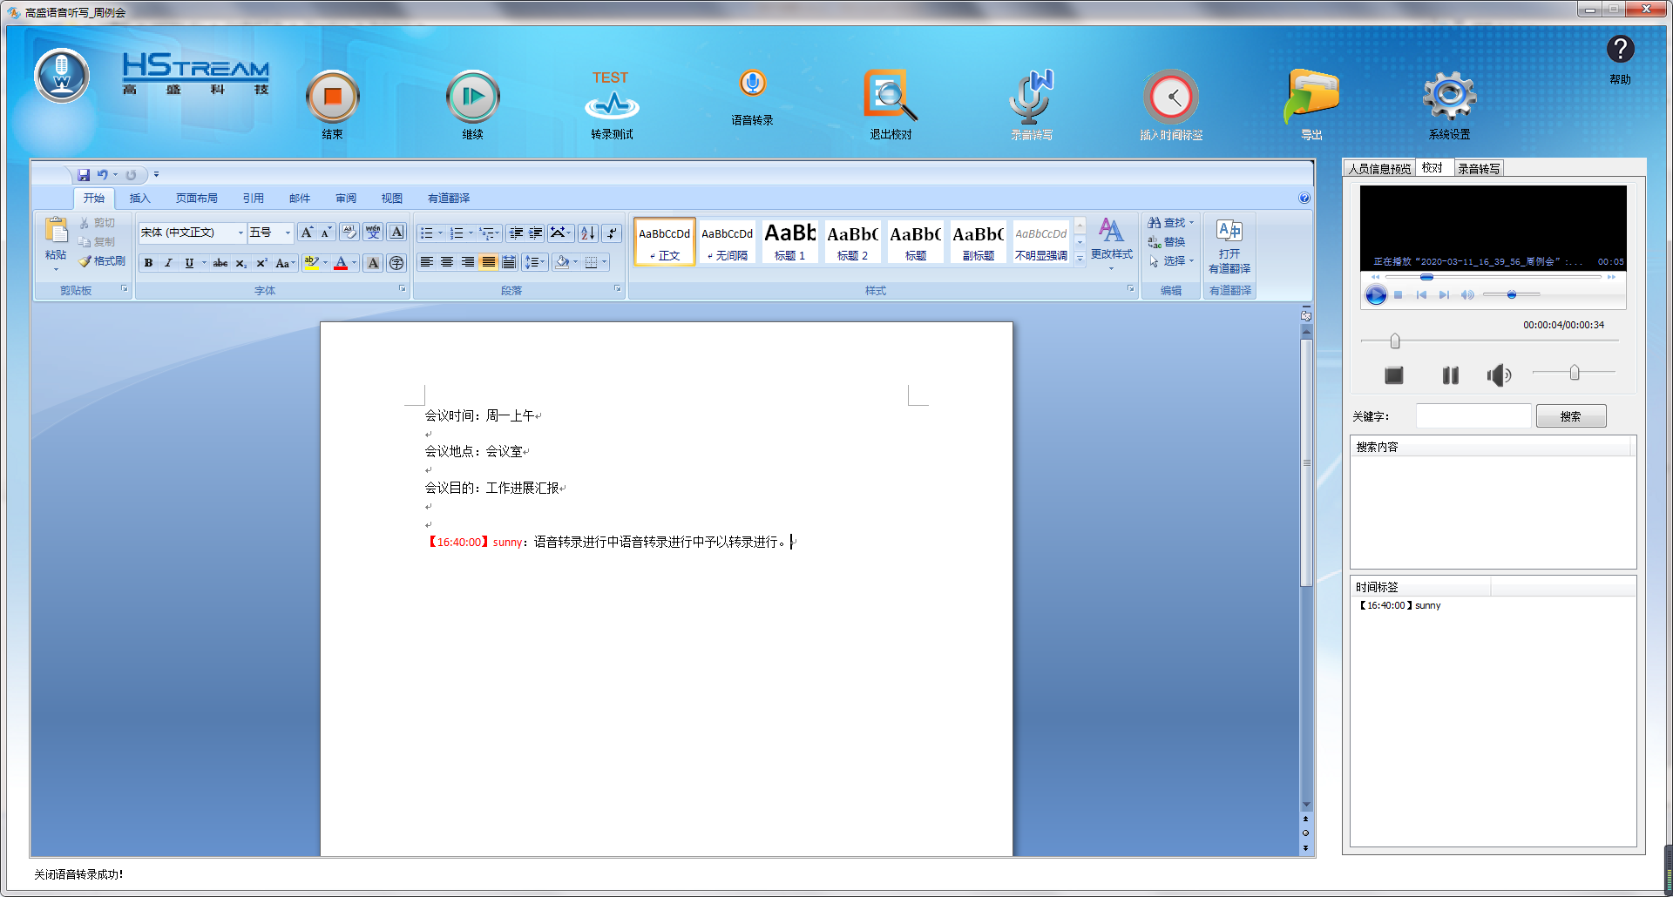The height and width of the screenshot is (897, 1673).
Task: Click the 导出 export folder icon
Action: point(1311,96)
